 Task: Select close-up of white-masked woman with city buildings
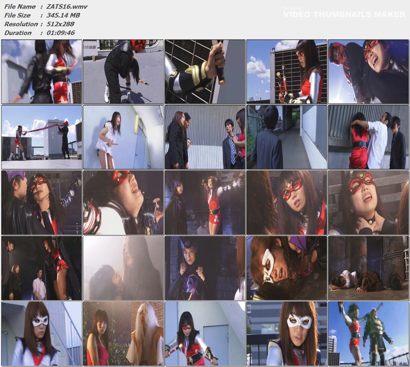287,334
